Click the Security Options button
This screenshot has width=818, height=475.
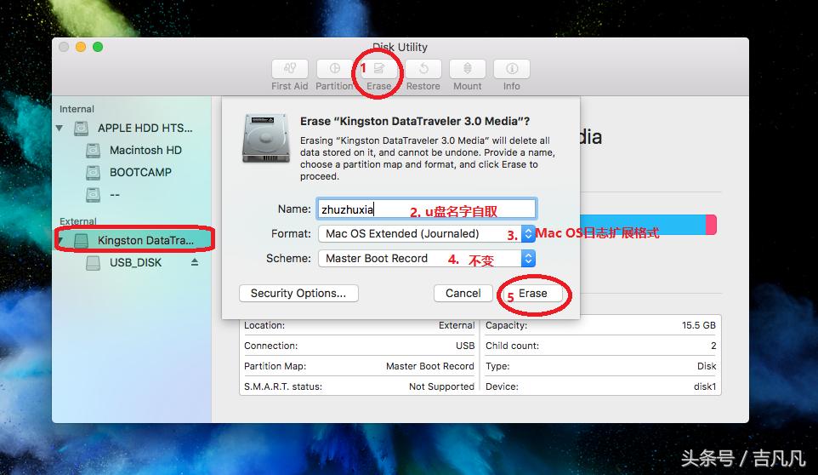point(298,293)
